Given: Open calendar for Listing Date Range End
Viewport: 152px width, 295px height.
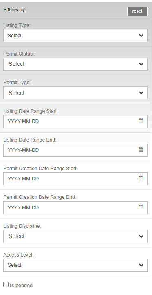Looking at the screenshot, I should (141, 149).
